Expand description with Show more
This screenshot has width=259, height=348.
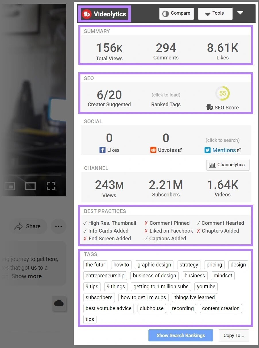(26, 276)
